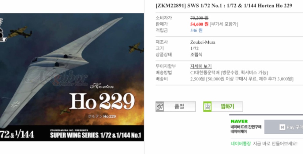Click the series emblem at the image's top-left corner
The height and width of the screenshot is (154, 303).
click(x=3, y=30)
